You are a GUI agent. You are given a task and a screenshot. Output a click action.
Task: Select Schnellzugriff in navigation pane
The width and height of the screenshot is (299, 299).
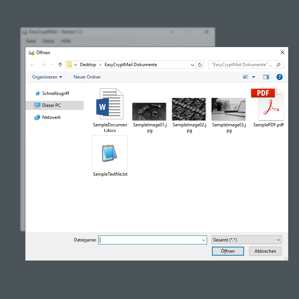click(x=55, y=93)
